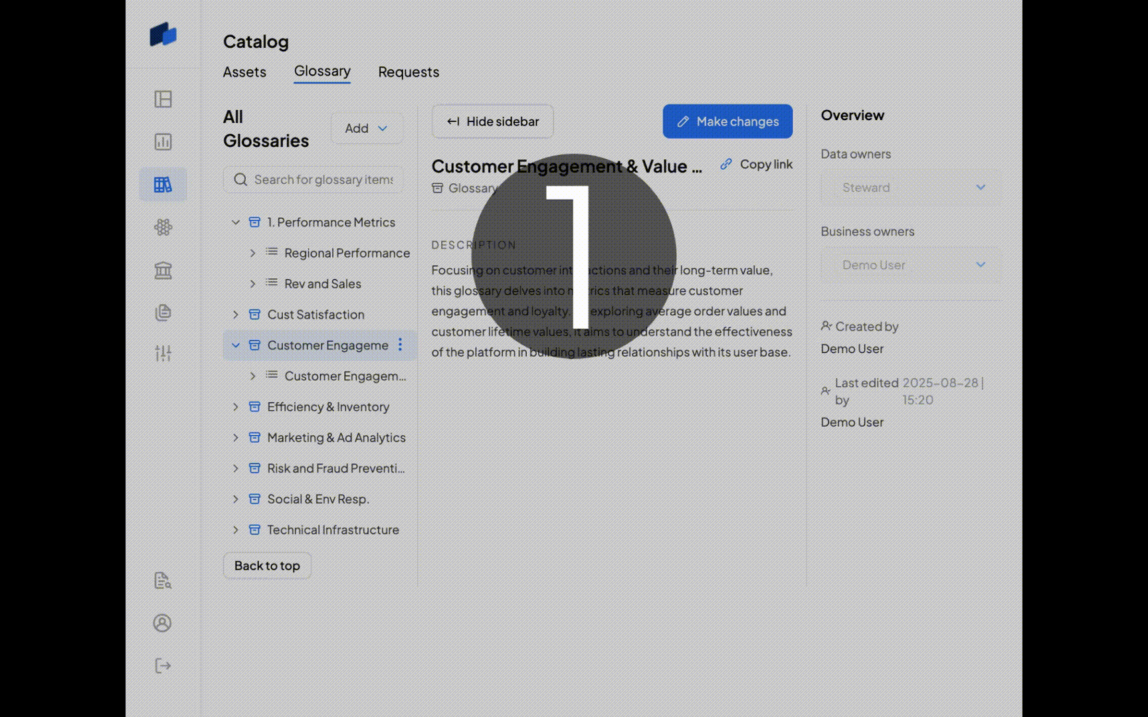
Task: Collapse the 1. Performance Metrics glossary
Action: 236,222
